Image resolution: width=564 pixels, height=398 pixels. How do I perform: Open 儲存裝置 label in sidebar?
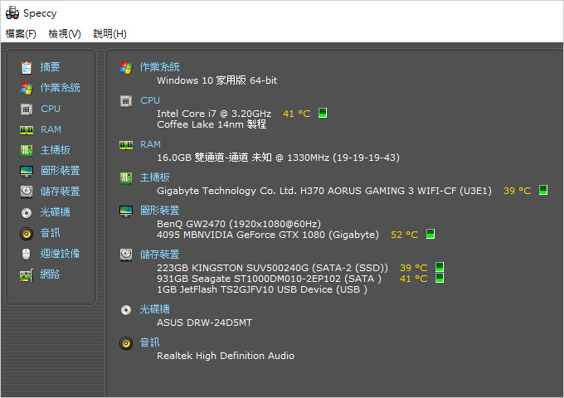coord(60,192)
